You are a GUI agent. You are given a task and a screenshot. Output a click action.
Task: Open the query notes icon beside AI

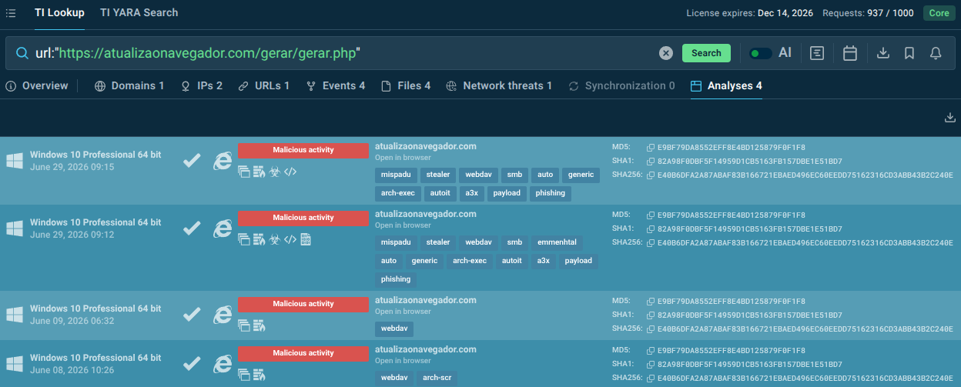tap(817, 53)
